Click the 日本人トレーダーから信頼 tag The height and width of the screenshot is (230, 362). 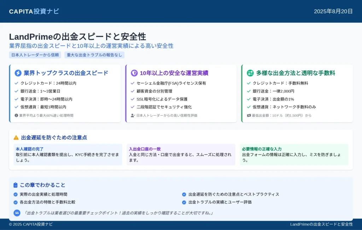(x=35, y=55)
